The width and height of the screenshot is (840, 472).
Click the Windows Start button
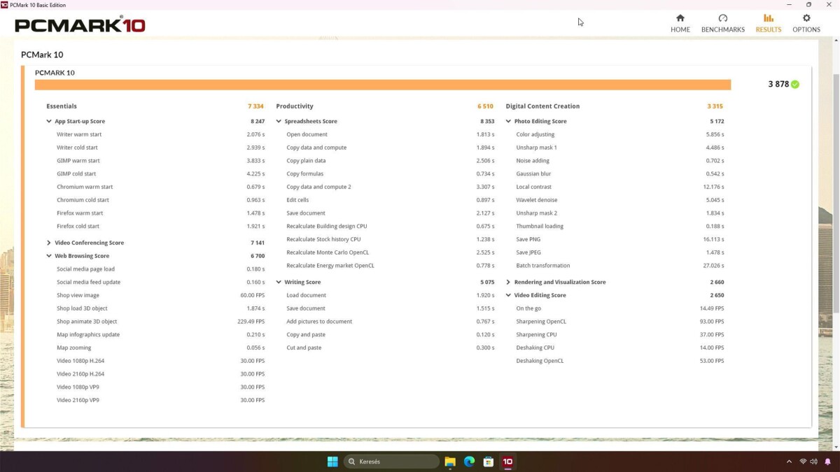[x=332, y=462]
